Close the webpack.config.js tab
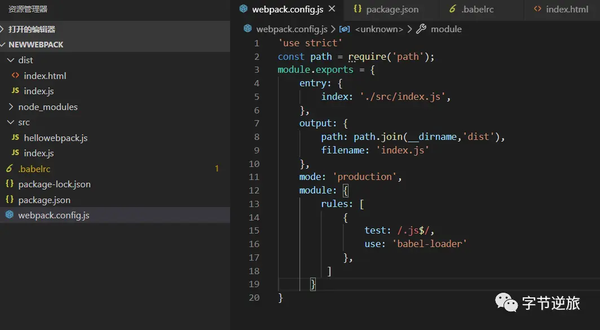 [x=332, y=9]
